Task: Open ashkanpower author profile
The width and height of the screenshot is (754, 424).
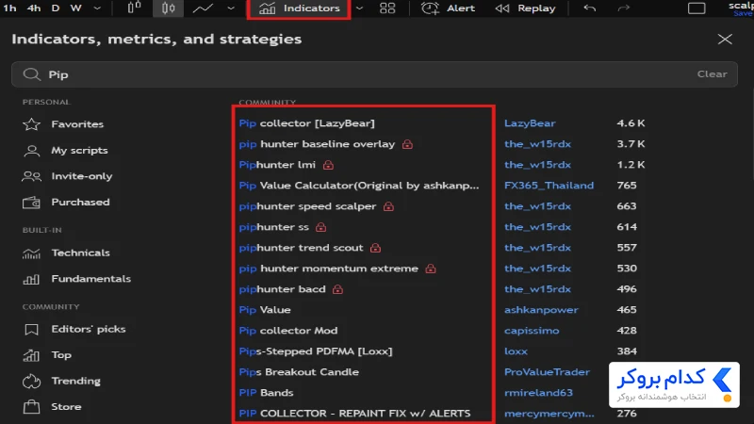Action: 541,310
